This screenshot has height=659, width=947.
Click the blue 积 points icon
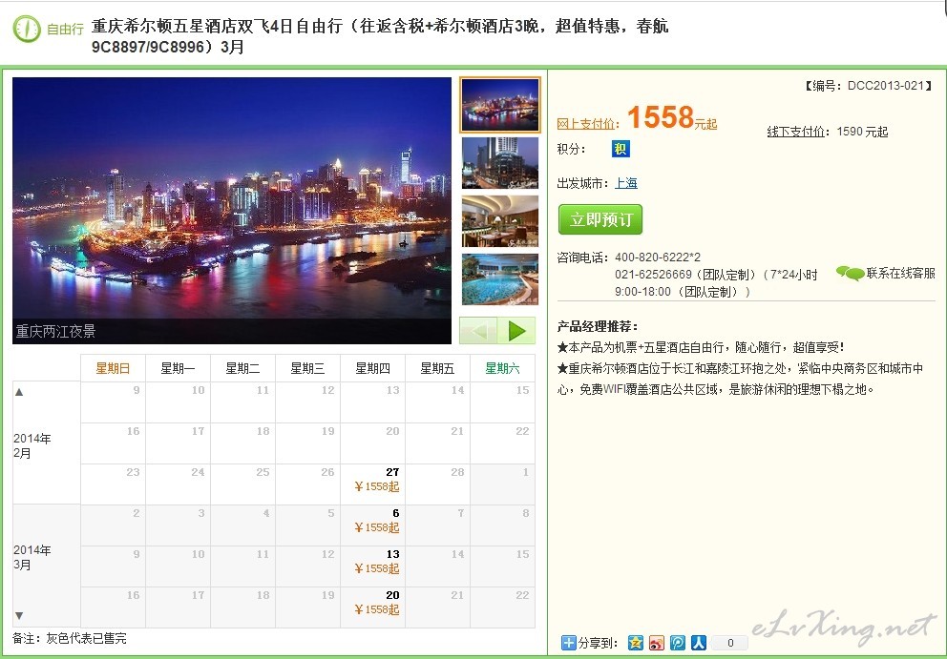tap(621, 149)
